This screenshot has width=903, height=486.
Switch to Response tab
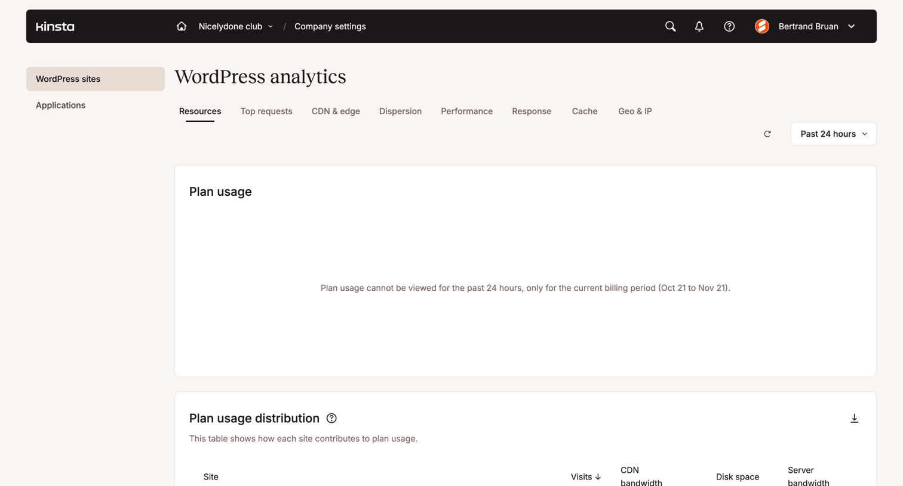[532, 111]
